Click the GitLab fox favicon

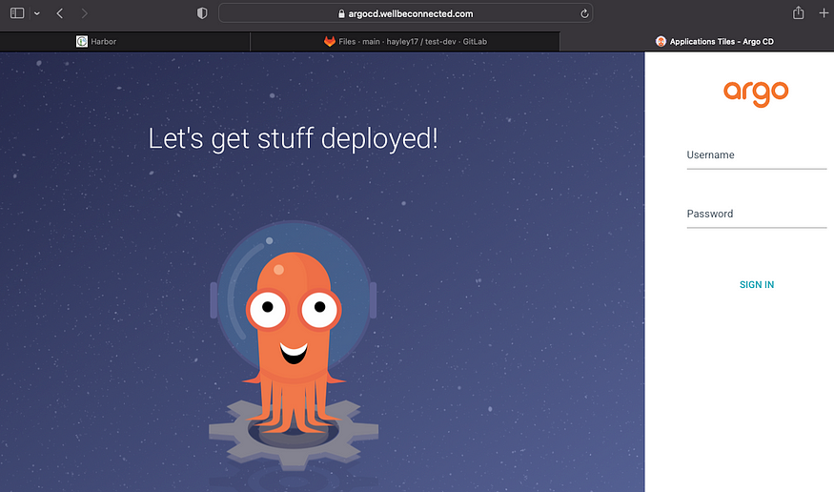point(330,42)
